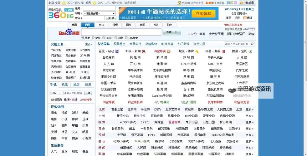Open the 常用软件 navigation tab
This screenshot has height=156, width=307.
(x=135, y=44)
